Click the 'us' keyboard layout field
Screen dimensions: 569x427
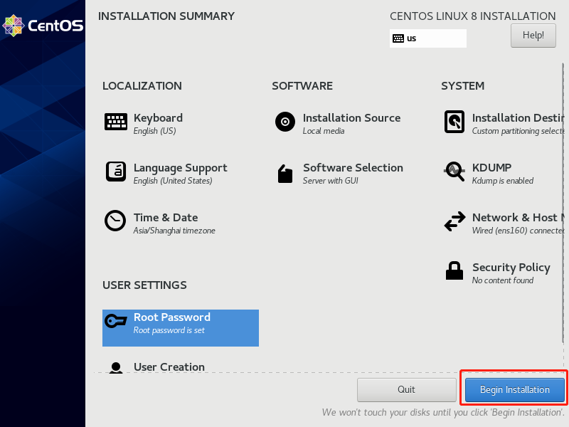click(x=428, y=38)
